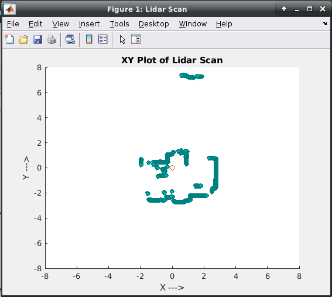Screen dimensions: 332x297
Task: Click the New Figure icon
Action: click(9, 39)
